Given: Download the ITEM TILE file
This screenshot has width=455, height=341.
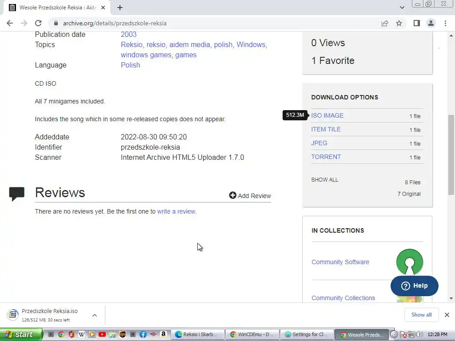Looking at the screenshot, I should [x=326, y=129].
